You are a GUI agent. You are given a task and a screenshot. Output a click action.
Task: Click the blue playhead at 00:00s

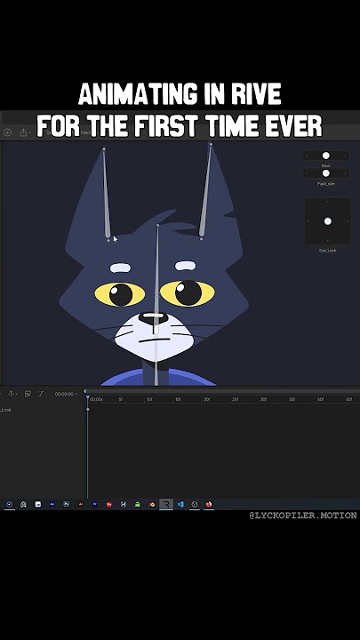(x=87, y=397)
